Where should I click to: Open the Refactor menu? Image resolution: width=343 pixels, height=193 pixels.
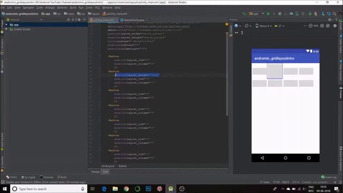(x=62, y=8)
